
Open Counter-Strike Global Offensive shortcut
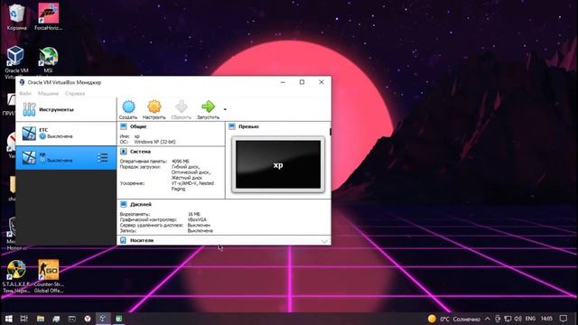[48, 276]
